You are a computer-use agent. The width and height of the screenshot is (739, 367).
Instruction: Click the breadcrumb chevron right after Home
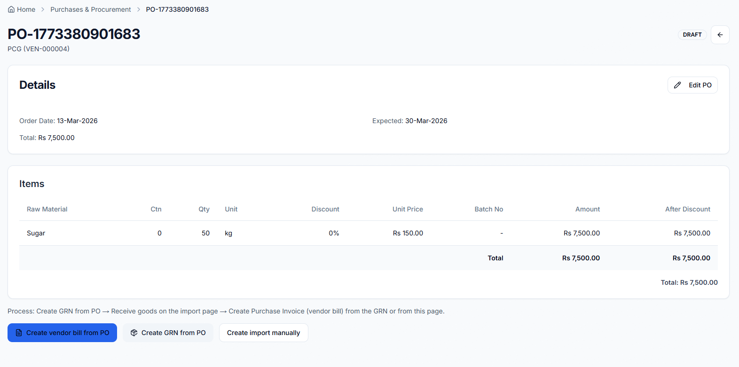(x=43, y=9)
